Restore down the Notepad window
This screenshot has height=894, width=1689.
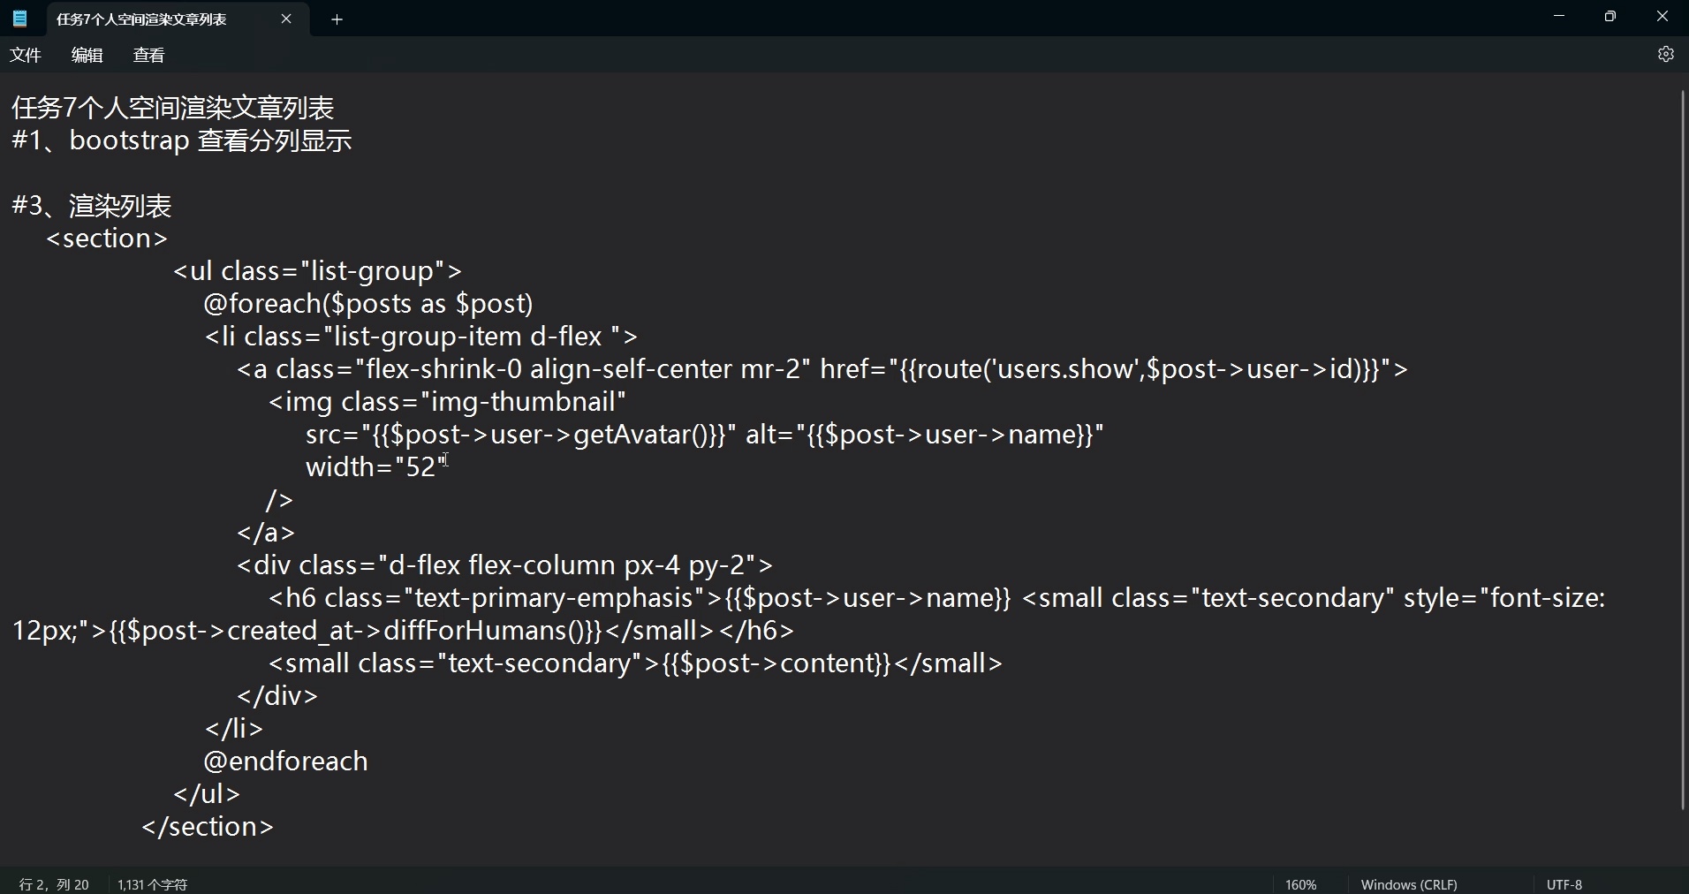1610,16
